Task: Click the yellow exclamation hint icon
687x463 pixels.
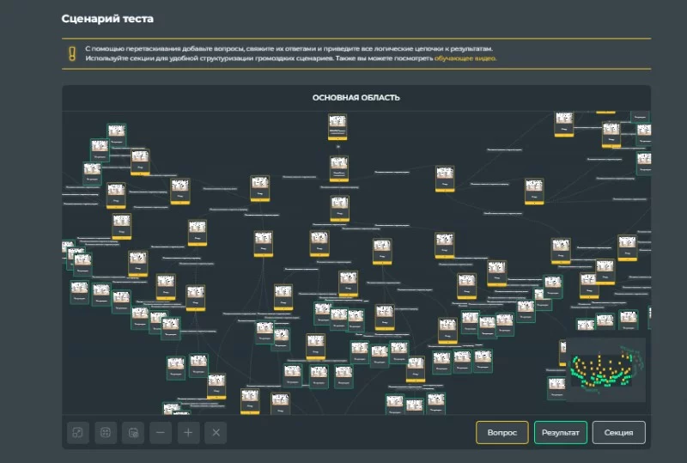Action: tap(72, 53)
